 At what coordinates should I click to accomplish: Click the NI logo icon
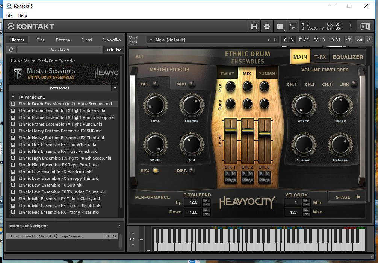(365, 26)
